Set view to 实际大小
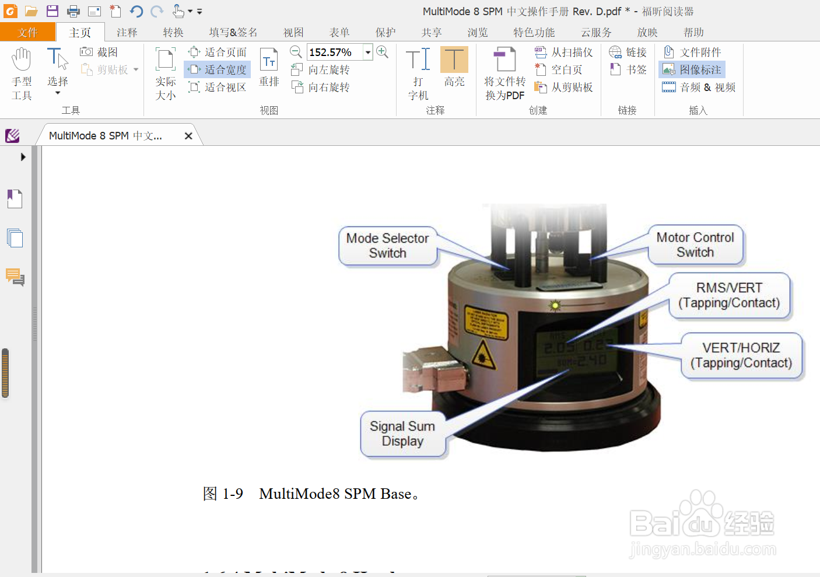Viewport: 820px width, 577px height. point(166,74)
